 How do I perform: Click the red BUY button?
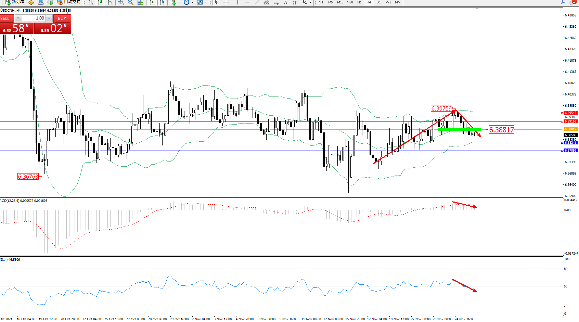pyautogui.click(x=62, y=18)
